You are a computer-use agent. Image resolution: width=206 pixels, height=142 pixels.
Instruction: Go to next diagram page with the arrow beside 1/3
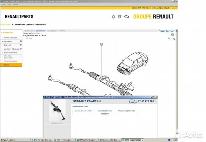coord(31,38)
